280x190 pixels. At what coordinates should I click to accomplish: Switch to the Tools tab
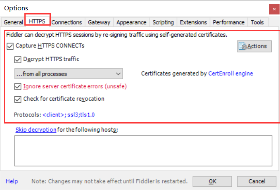point(257,22)
